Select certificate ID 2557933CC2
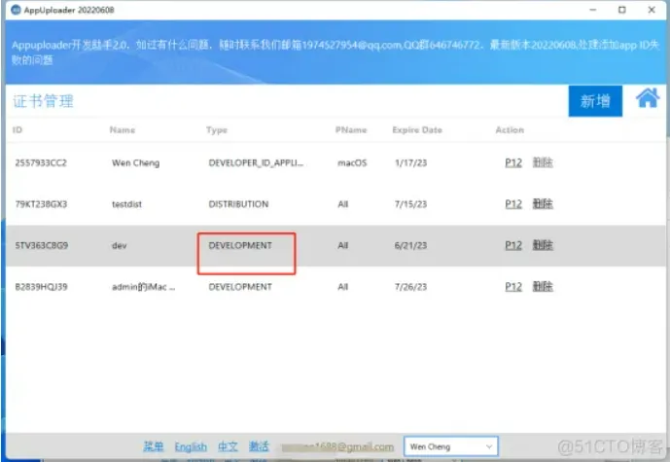670x462 pixels. (x=41, y=162)
